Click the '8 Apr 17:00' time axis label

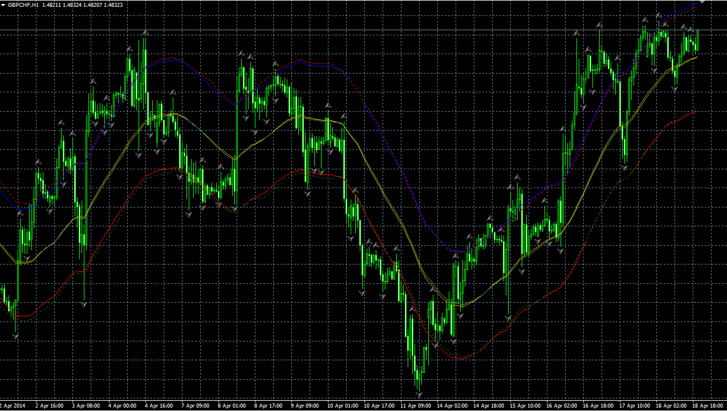[268, 406]
